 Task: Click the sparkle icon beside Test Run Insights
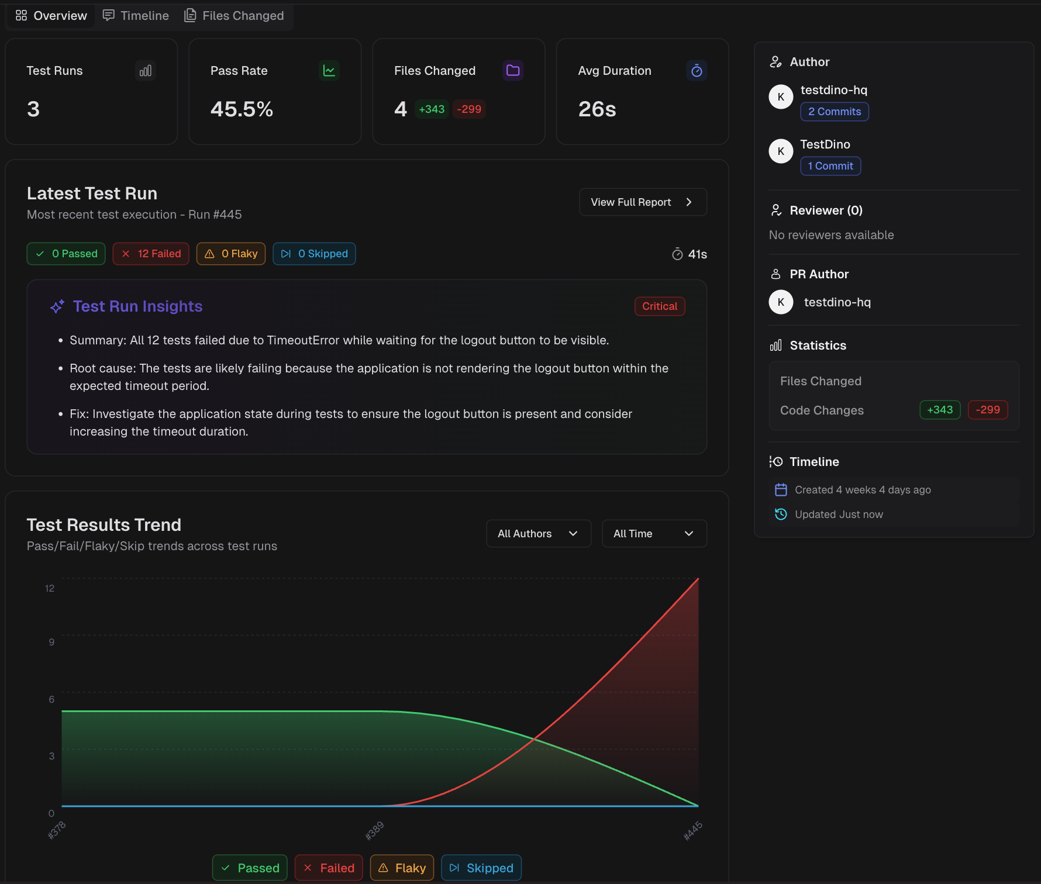click(x=57, y=306)
